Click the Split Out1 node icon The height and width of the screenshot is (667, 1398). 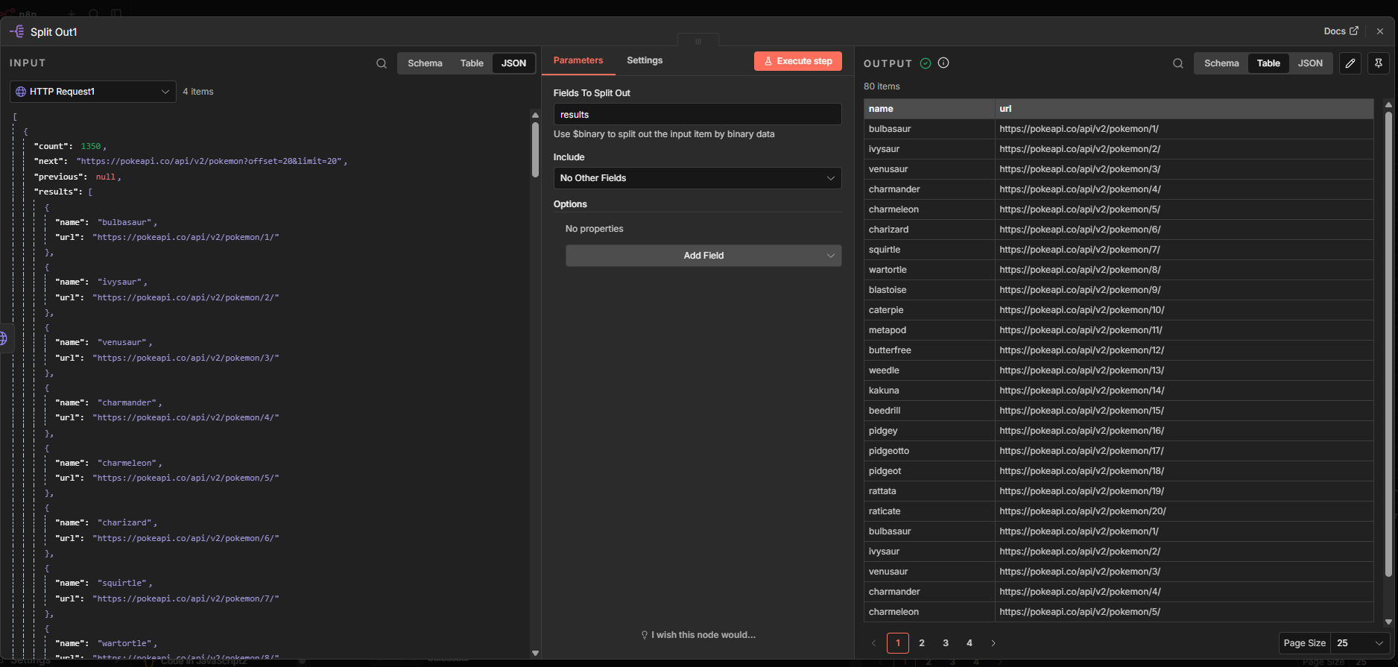coord(16,32)
